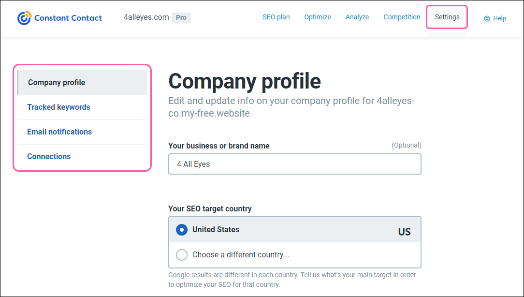This screenshot has height=297, width=524.
Task: Click the Company profile heading
Action: tap(245, 81)
